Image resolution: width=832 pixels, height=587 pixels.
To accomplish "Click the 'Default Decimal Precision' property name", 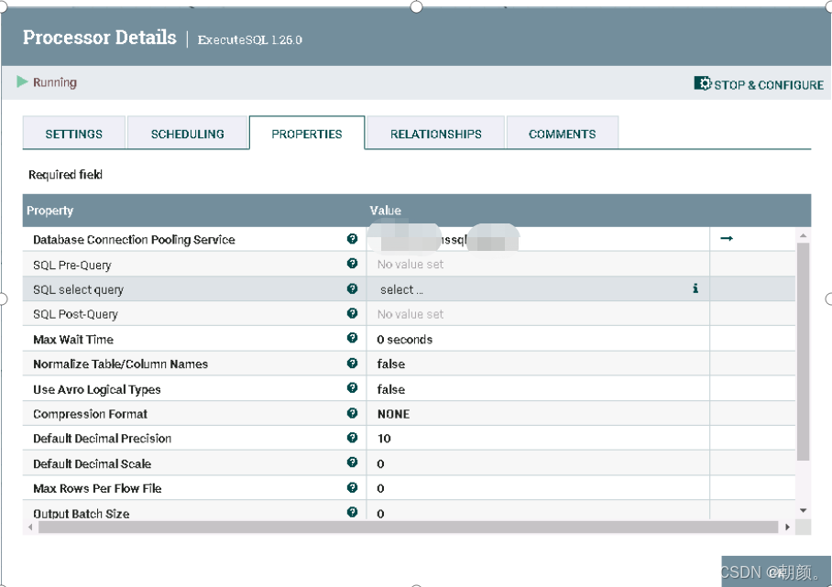I will [x=102, y=439].
